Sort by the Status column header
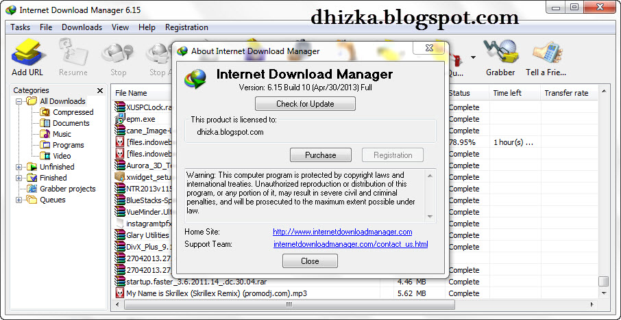The image size is (621, 320). pos(459,93)
